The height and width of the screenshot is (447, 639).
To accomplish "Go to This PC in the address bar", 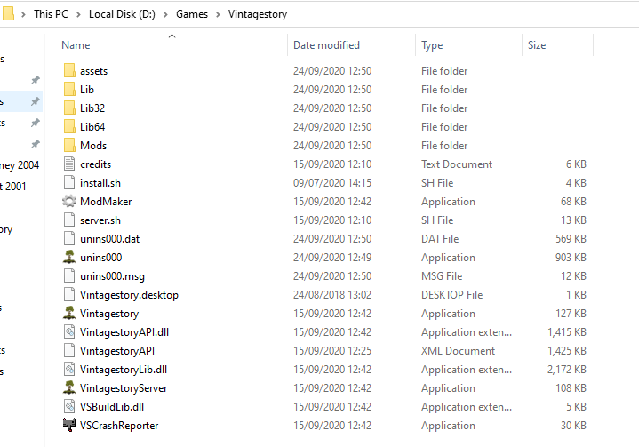I will click(x=54, y=15).
